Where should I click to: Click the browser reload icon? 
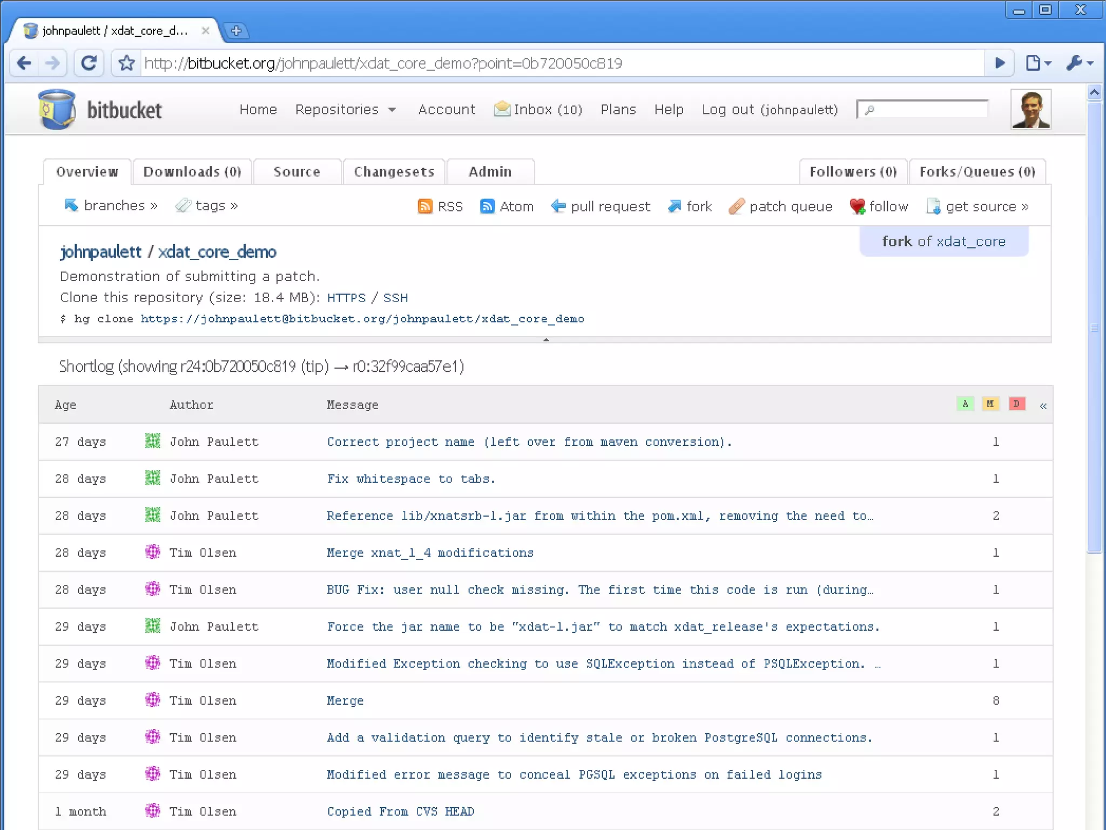pyautogui.click(x=89, y=63)
